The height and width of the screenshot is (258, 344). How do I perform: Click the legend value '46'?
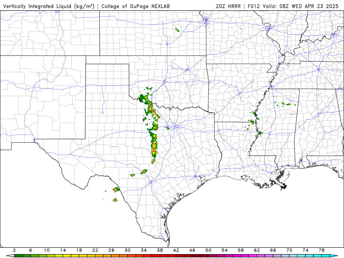click(x=192, y=250)
